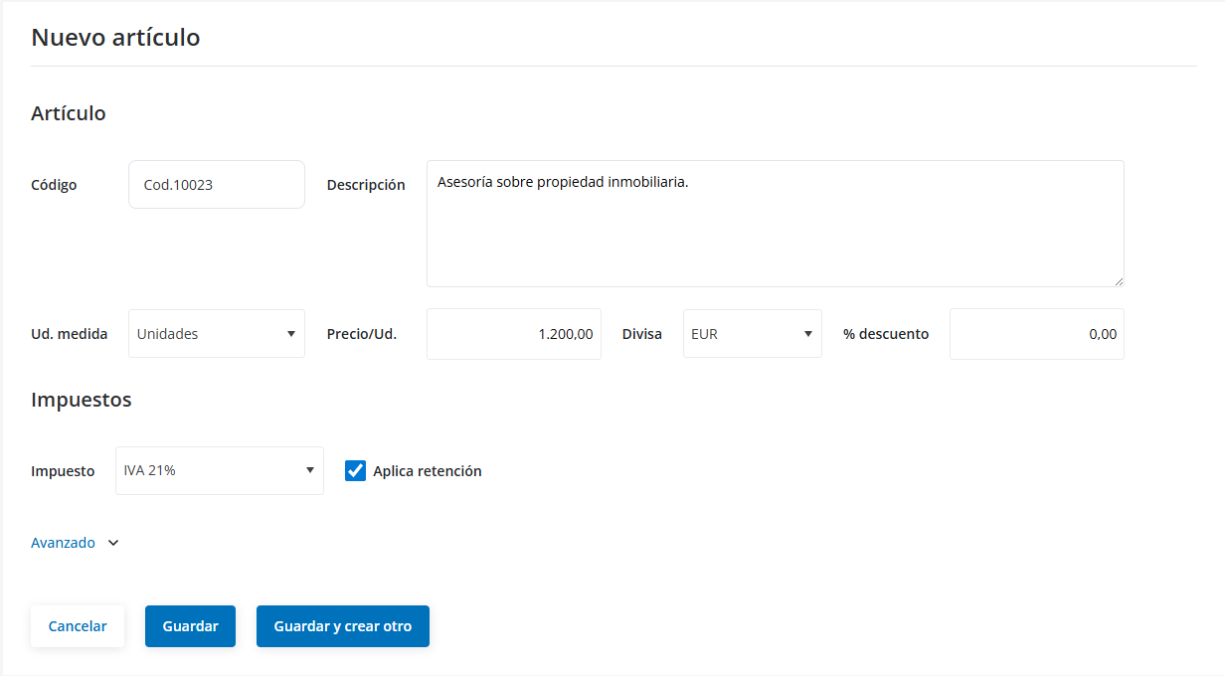The image size is (1225, 676).
Task: Expand the Avanzado section
Action: coord(76,543)
